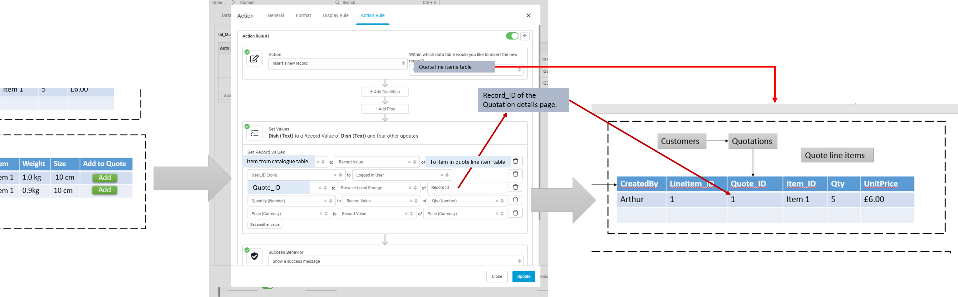The height and width of the screenshot is (297, 958).
Task: Clear the left Price (Currency) field selection
Action: tap(321, 214)
